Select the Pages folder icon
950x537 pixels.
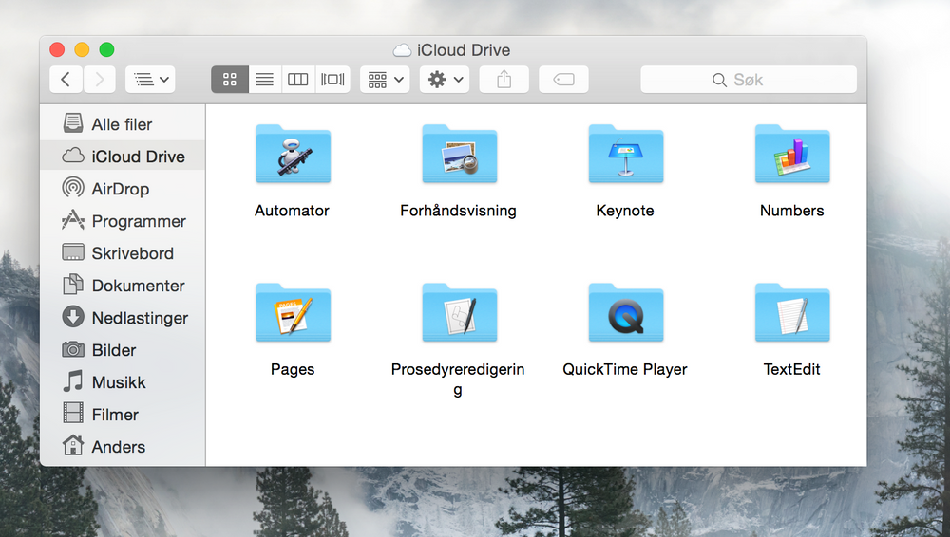(294, 312)
